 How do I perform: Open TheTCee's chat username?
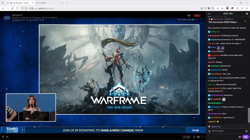point(215,66)
